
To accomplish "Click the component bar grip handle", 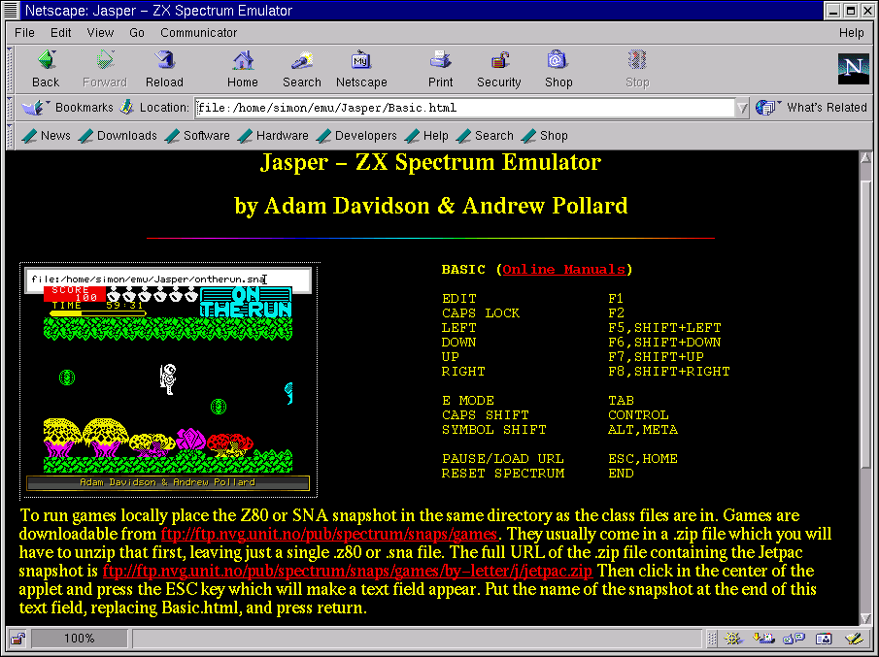I will click(x=711, y=639).
